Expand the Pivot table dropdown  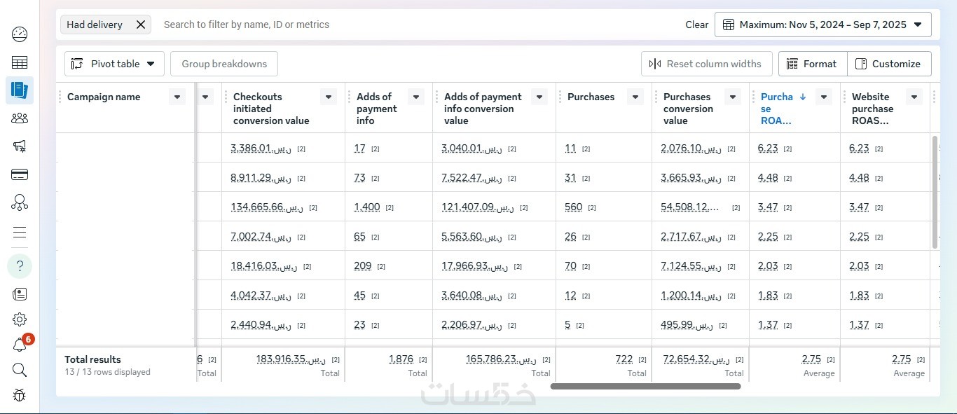coord(114,64)
